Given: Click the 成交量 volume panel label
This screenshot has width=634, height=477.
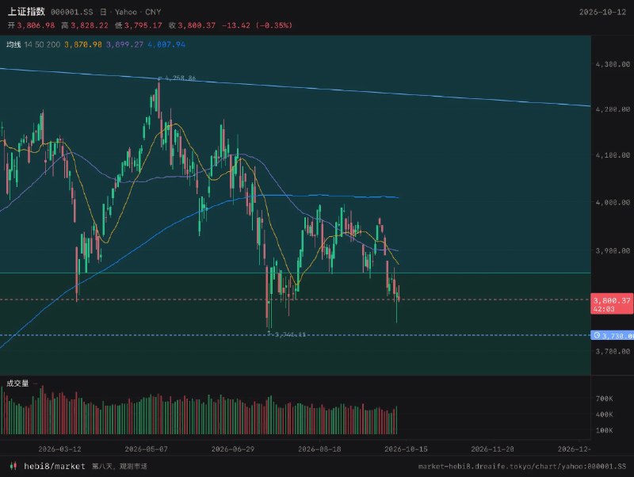Looking at the screenshot, I should [x=17, y=384].
